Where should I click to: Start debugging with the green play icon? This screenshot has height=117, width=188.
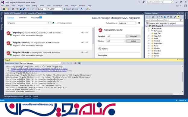coord(64,9)
